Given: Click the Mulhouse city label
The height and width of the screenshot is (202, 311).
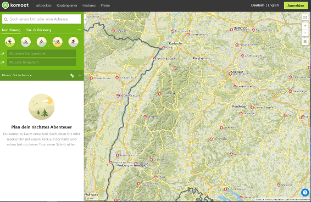Looking at the screenshot, I should click(x=91, y=194).
